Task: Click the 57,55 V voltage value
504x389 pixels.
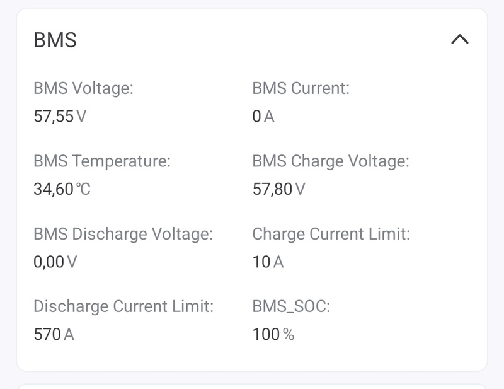Action: tap(59, 116)
